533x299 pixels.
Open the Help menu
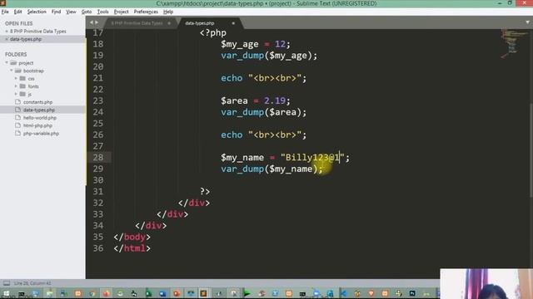click(168, 12)
